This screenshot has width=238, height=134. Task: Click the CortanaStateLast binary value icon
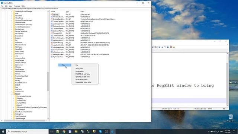[52, 36]
